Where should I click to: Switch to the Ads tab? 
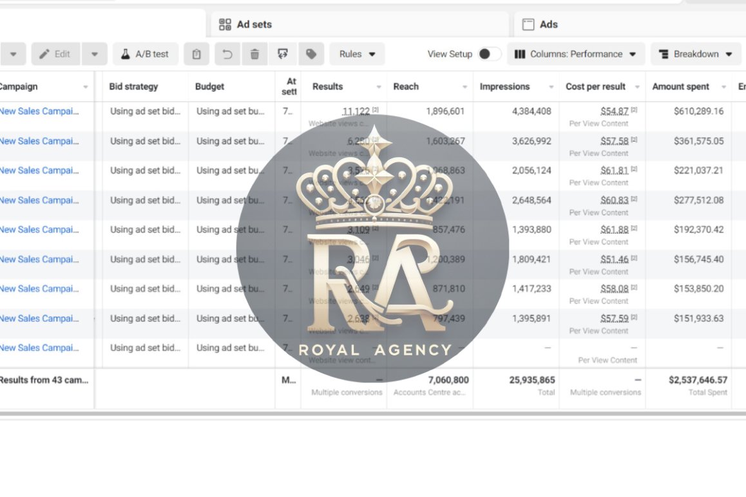[x=630, y=24]
